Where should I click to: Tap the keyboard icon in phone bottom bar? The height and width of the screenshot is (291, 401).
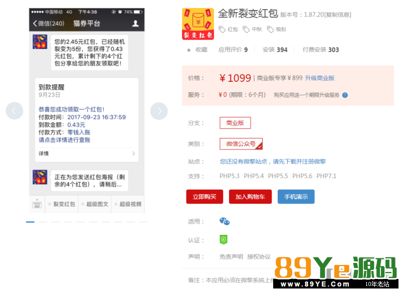pyautogui.click(x=37, y=204)
